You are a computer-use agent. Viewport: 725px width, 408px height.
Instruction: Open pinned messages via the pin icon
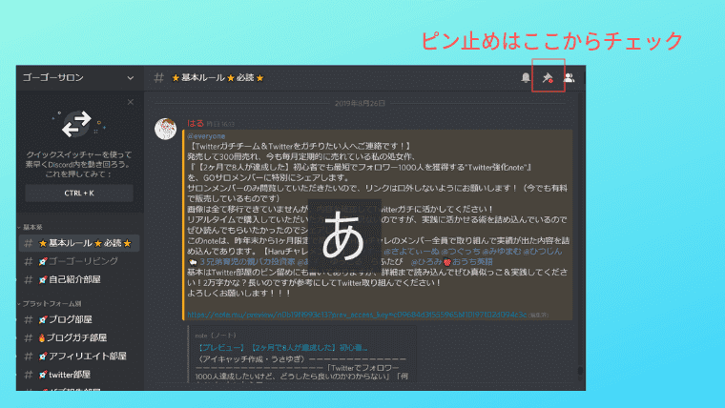pos(548,77)
